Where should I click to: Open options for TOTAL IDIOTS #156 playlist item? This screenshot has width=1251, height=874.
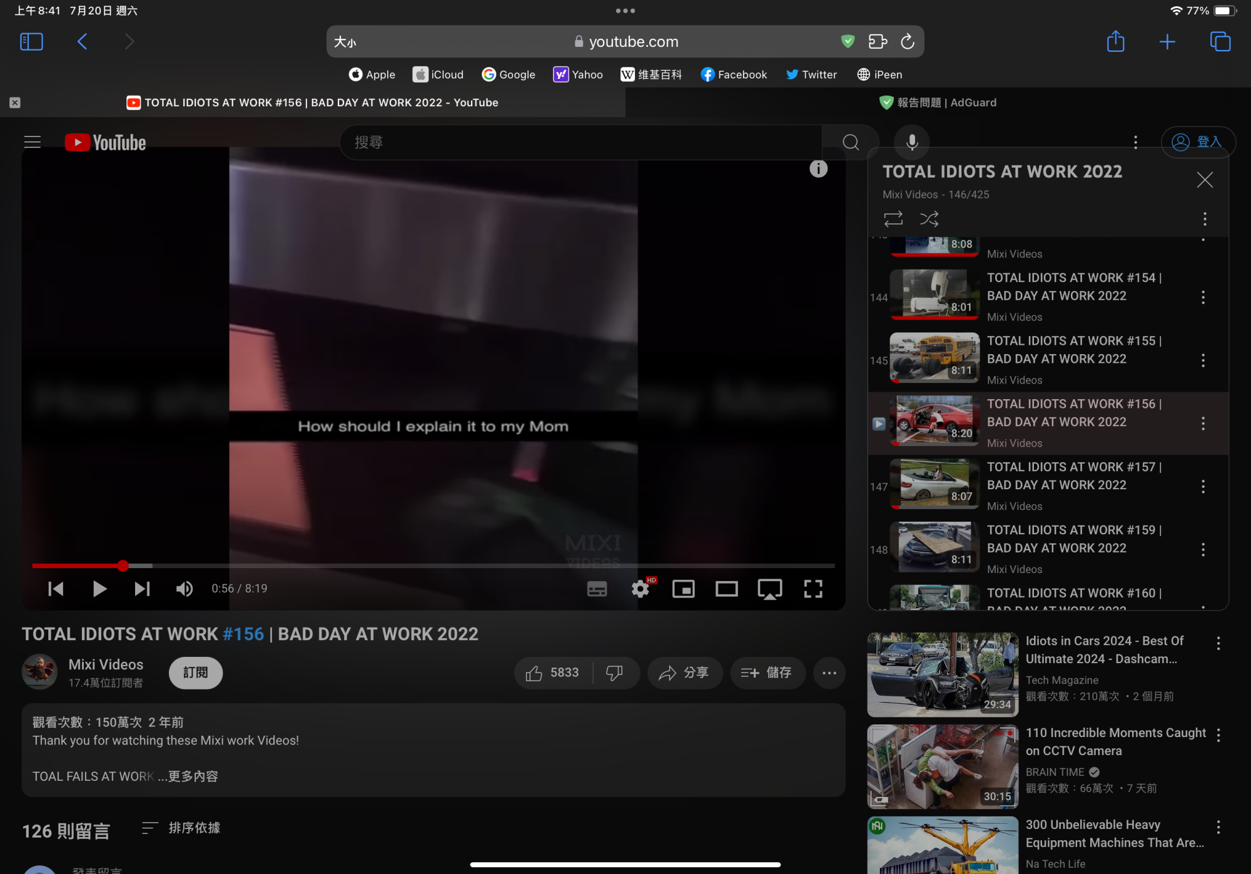[x=1203, y=424]
